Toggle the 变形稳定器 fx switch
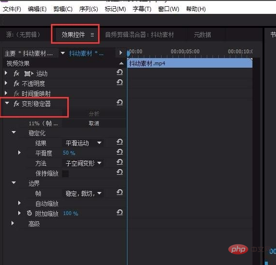This screenshot has height=265, width=276. [x=16, y=104]
